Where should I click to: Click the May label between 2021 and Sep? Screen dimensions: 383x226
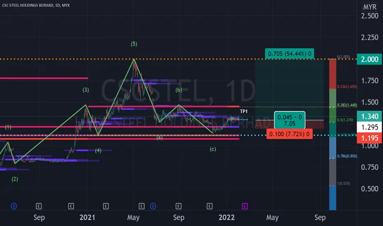[x=133, y=217]
